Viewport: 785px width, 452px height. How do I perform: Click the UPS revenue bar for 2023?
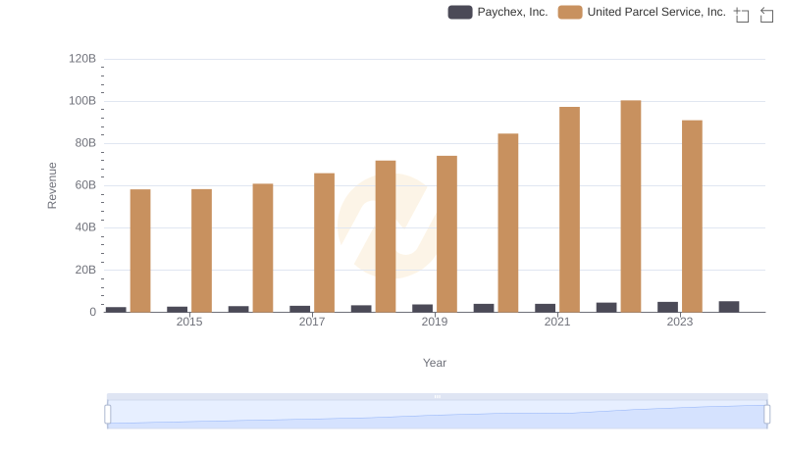(692, 216)
